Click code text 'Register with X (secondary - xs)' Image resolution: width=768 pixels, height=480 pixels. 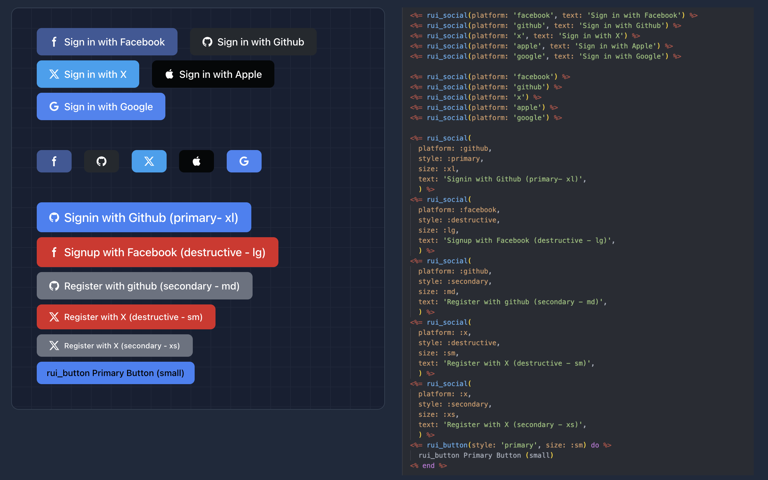(513, 425)
